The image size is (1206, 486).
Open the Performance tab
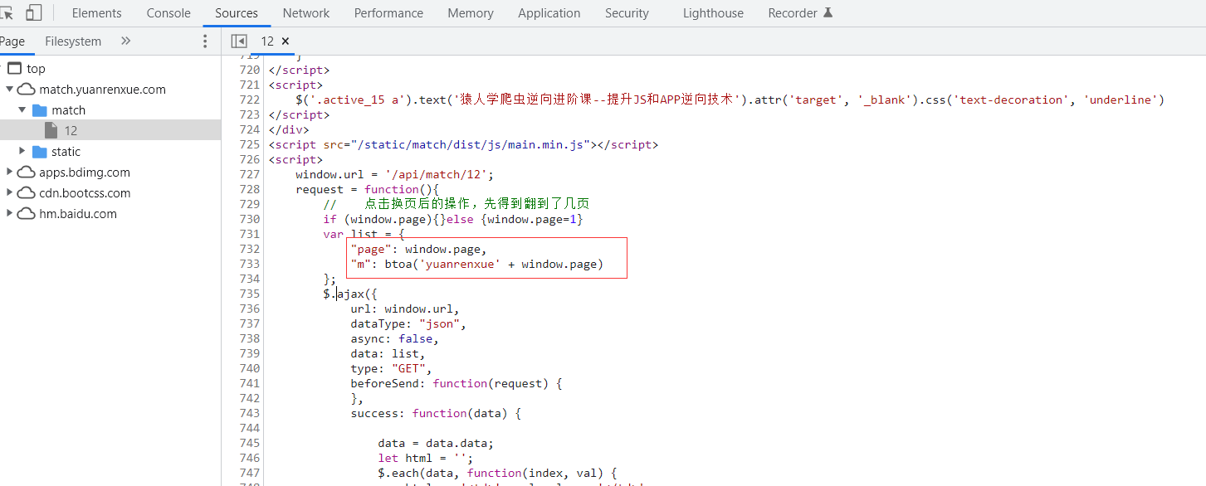coord(388,13)
